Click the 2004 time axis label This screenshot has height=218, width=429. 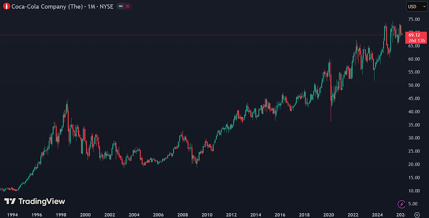(134, 215)
